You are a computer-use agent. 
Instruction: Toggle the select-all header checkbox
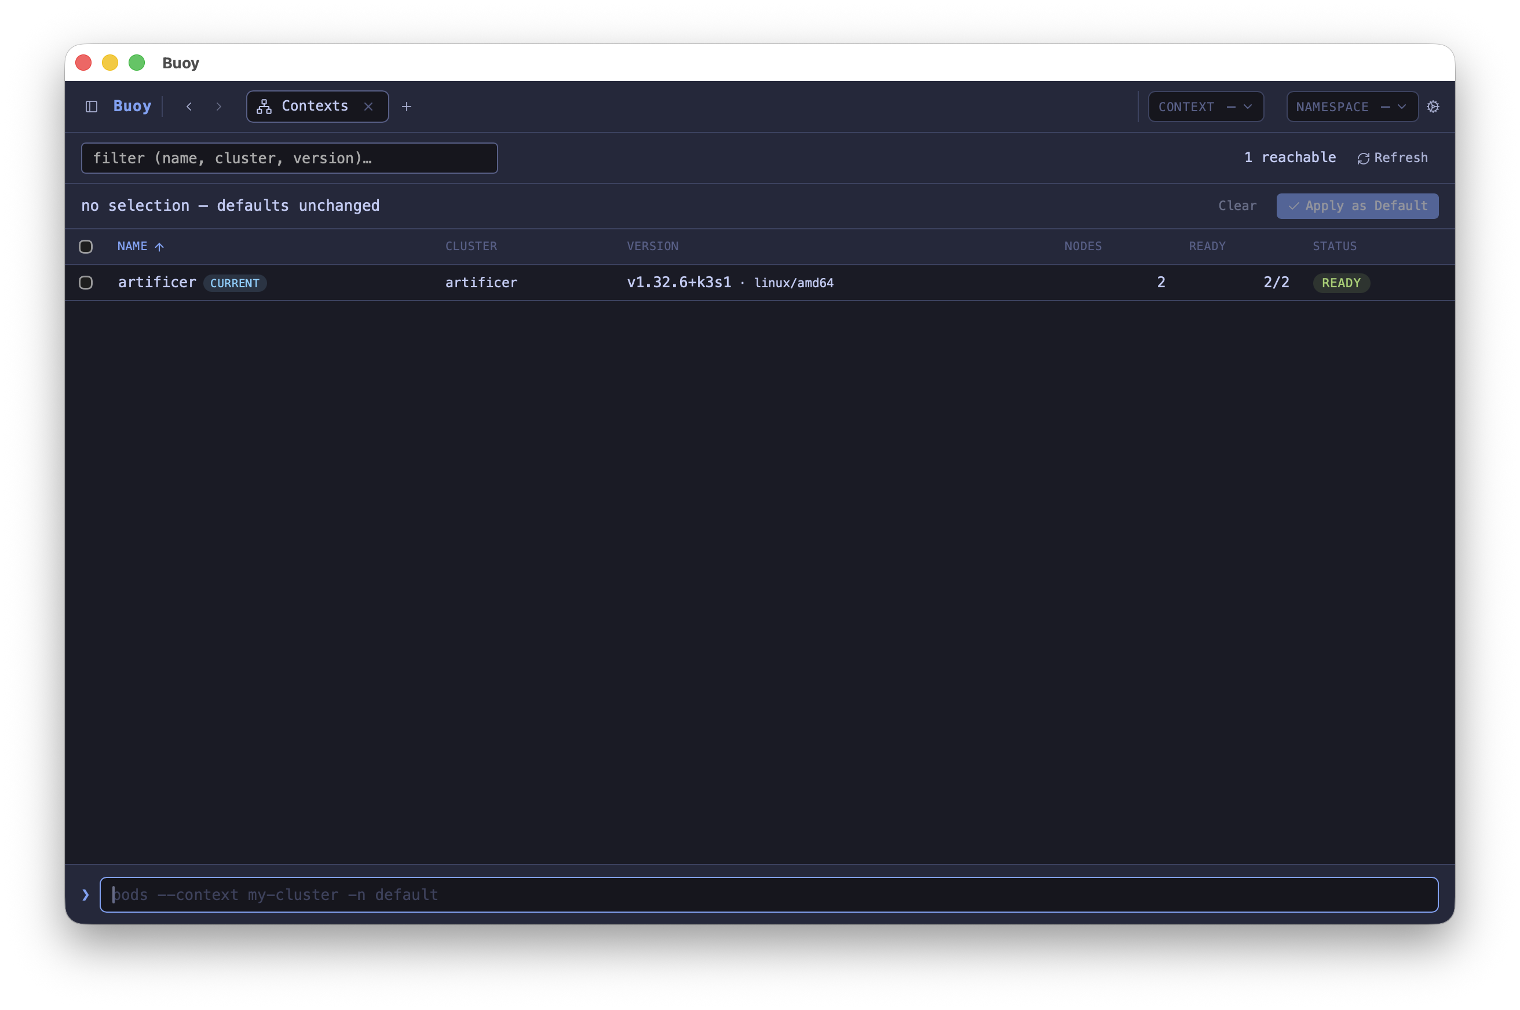[x=86, y=246]
